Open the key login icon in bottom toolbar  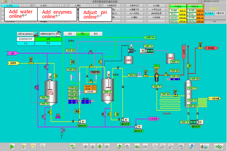click(23, 147)
